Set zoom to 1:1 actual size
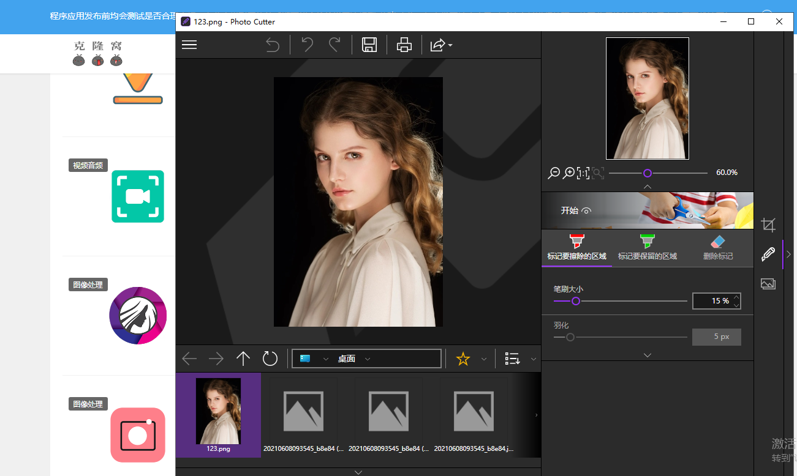The image size is (797, 476). point(583,173)
